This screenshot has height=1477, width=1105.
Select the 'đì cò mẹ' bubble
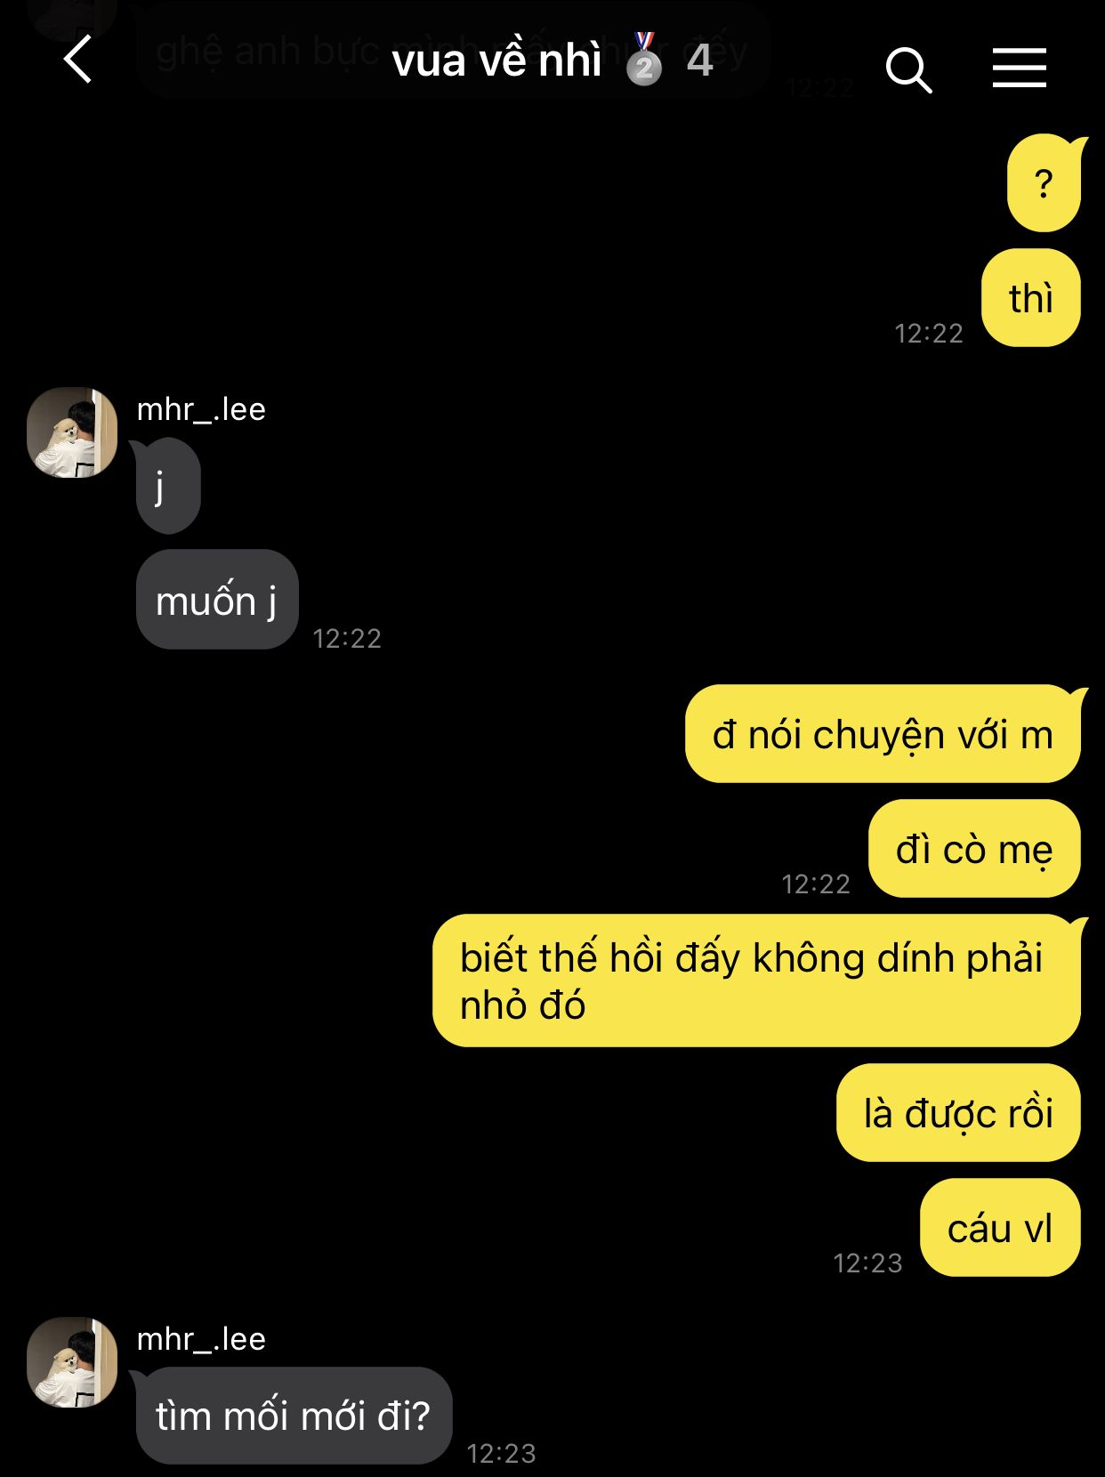click(974, 849)
